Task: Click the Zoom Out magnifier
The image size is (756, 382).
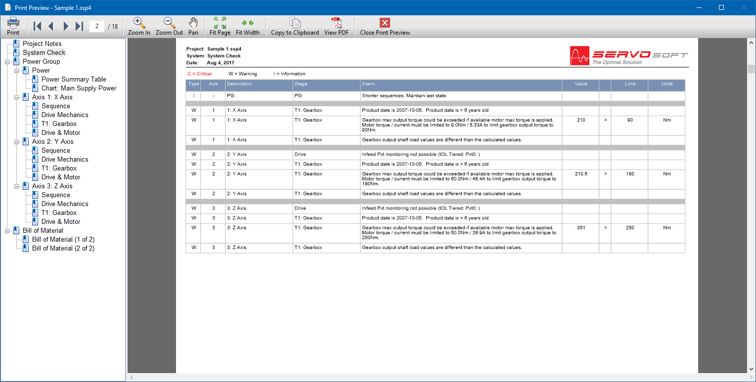Action: click(x=169, y=23)
